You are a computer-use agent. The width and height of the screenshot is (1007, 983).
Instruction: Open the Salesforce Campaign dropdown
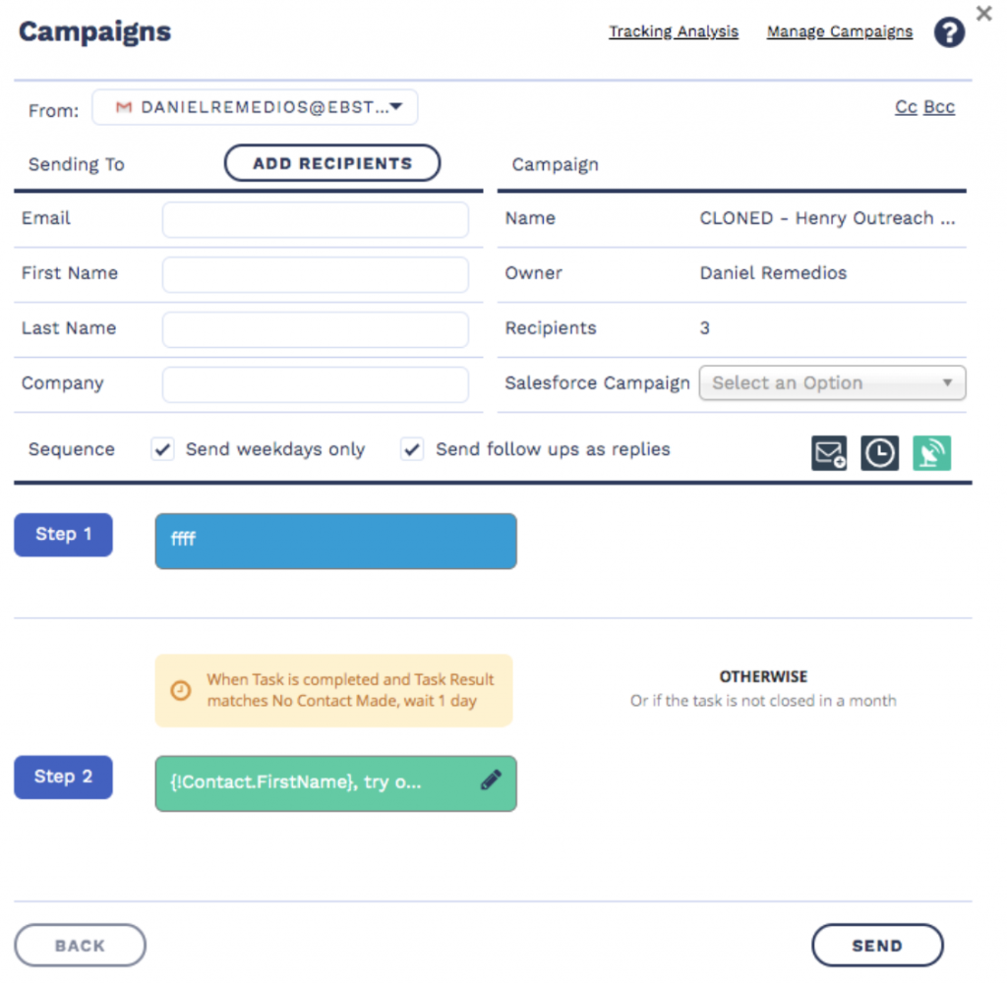point(832,383)
